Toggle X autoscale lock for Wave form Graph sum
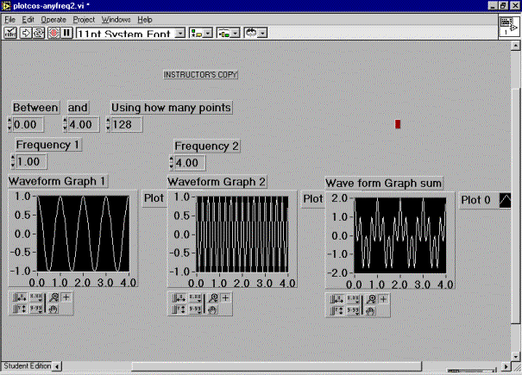Image resolution: width=522 pixels, height=375 pixels. [x=336, y=299]
